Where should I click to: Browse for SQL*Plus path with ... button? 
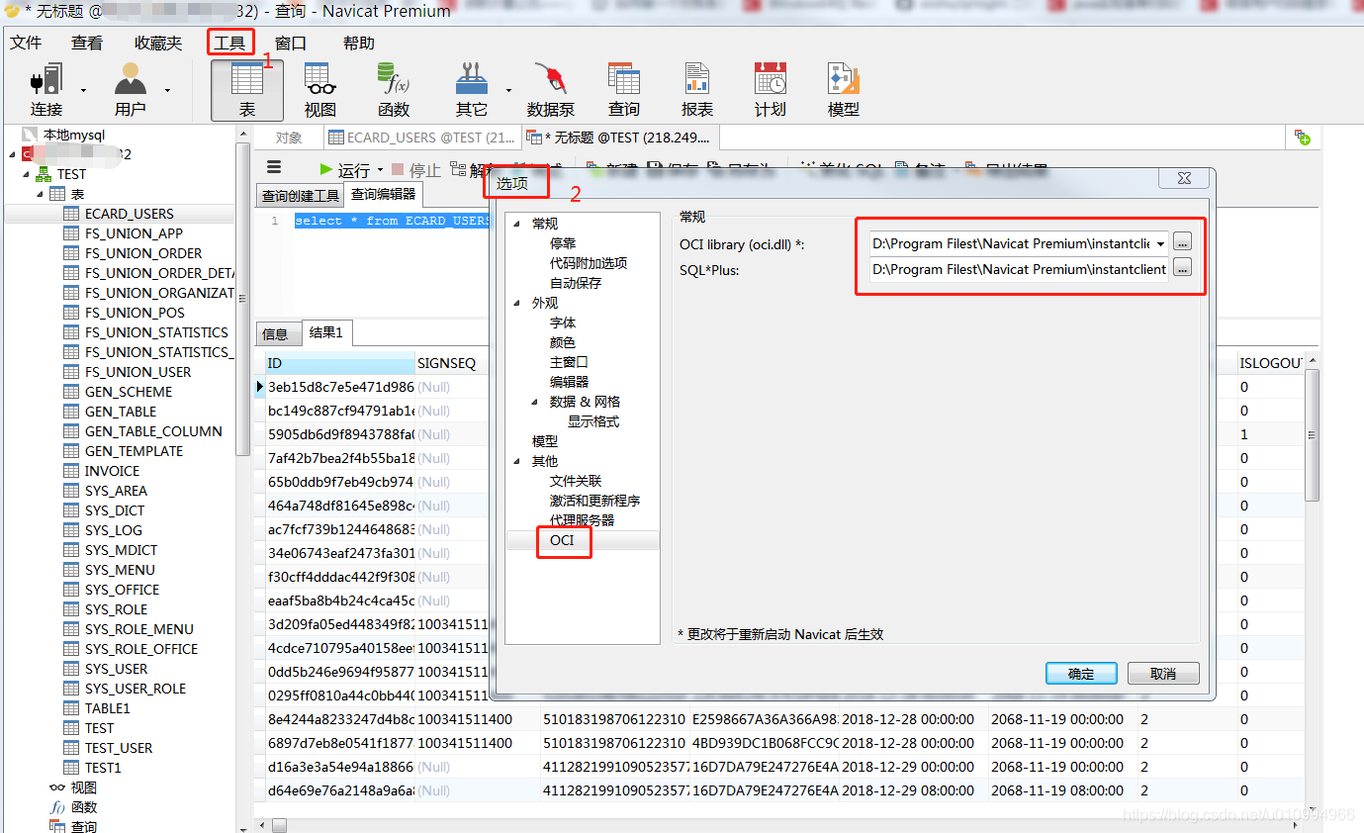(x=1182, y=268)
